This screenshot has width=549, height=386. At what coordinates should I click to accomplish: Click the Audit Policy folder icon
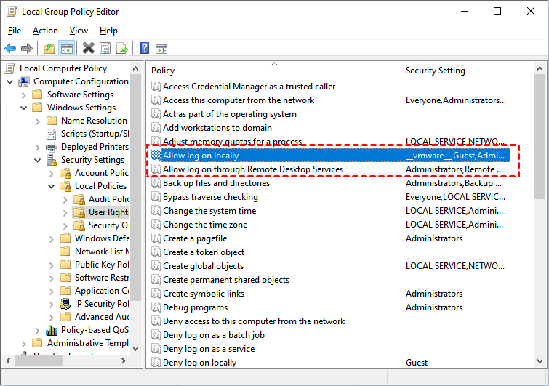click(79, 199)
